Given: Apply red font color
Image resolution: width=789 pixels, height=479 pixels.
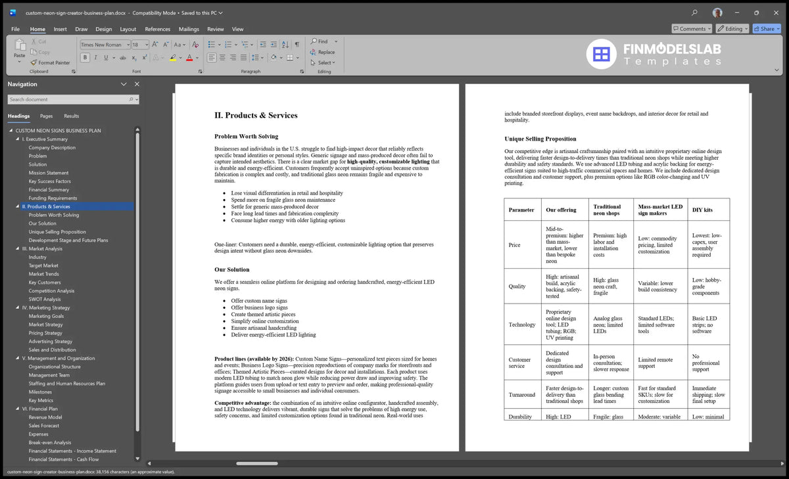Looking at the screenshot, I should pos(189,58).
